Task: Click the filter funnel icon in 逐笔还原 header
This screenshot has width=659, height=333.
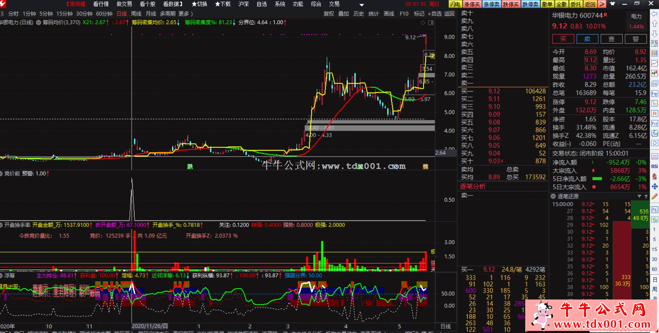Action: (639, 196)
